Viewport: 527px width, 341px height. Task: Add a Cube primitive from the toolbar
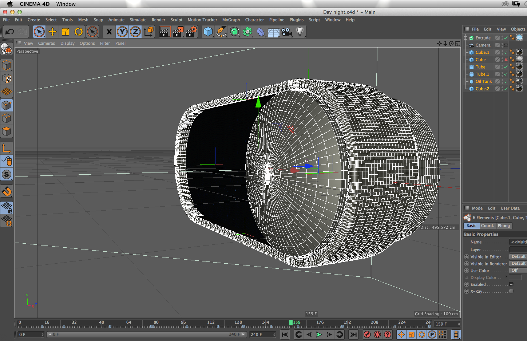pos(208,32)
